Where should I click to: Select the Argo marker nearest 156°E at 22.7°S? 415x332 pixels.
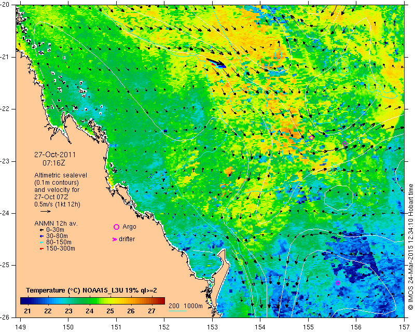click(x=344, y=144)
